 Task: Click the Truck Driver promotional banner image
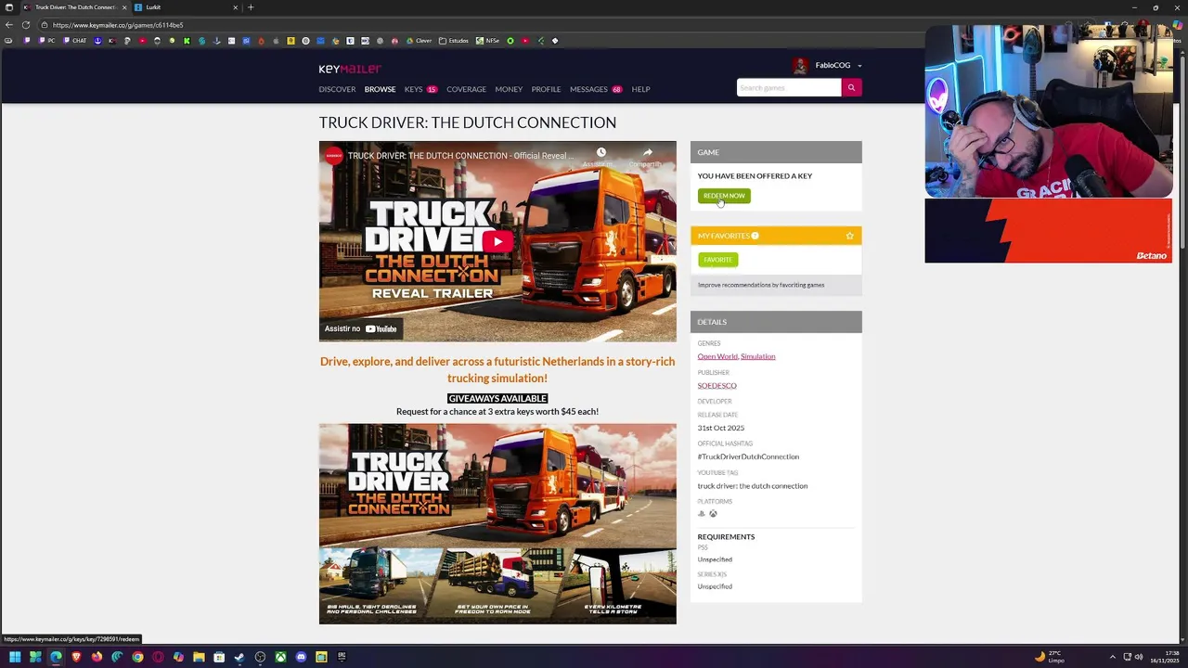pos(497,524)
